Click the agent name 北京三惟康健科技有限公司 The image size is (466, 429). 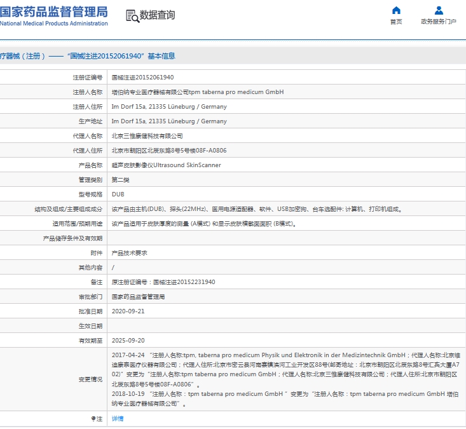[x=147, y=136]
